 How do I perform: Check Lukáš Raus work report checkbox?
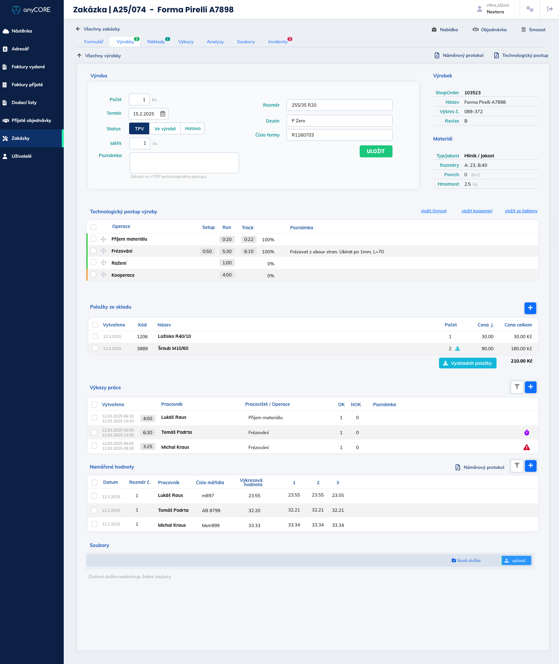(x=94, y=418)
